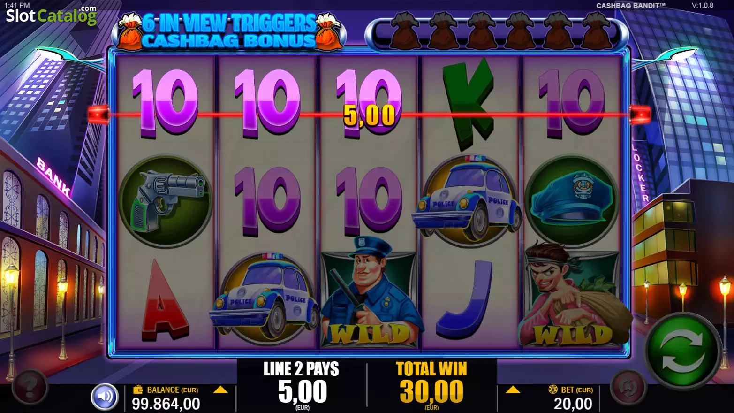
Task: Click the autoplay button near bet
Action: (x=628, y=388)
